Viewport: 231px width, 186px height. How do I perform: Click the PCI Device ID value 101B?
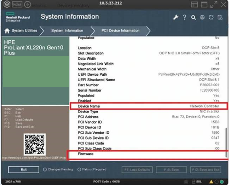215,127
